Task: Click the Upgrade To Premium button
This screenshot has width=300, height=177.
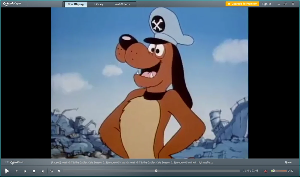Action: click(242, 4)
